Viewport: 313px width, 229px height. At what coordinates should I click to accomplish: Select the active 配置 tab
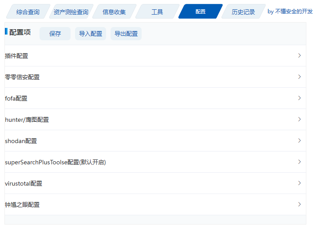coord(200,12)
